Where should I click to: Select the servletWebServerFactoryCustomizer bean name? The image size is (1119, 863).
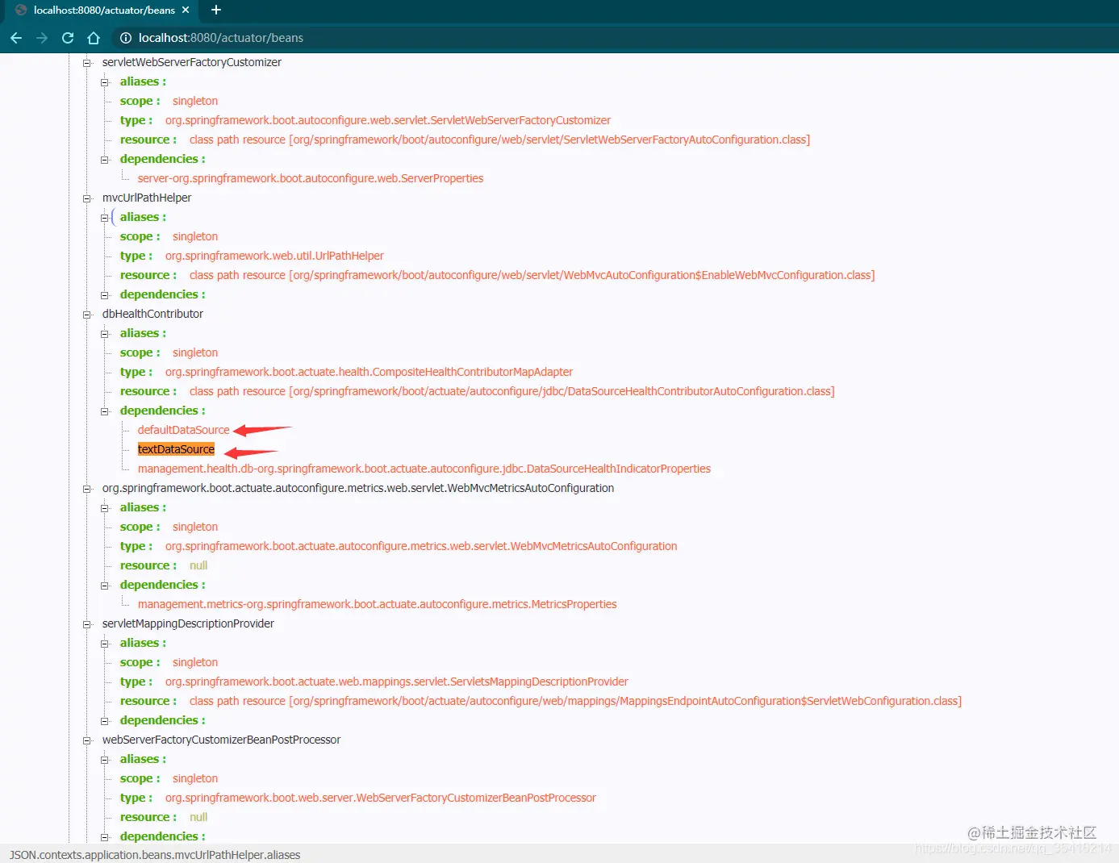coord(191,62)
